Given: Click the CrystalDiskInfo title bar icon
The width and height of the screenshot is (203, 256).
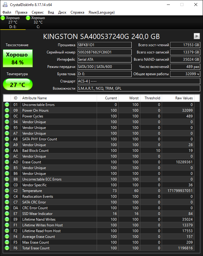Looking at the screenshot, I should [5, 5].
